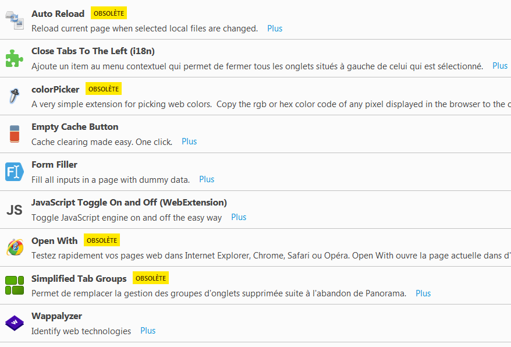Select the 'Form Filler' title
Screen dimensions: 511x347
tap(55, 164)
